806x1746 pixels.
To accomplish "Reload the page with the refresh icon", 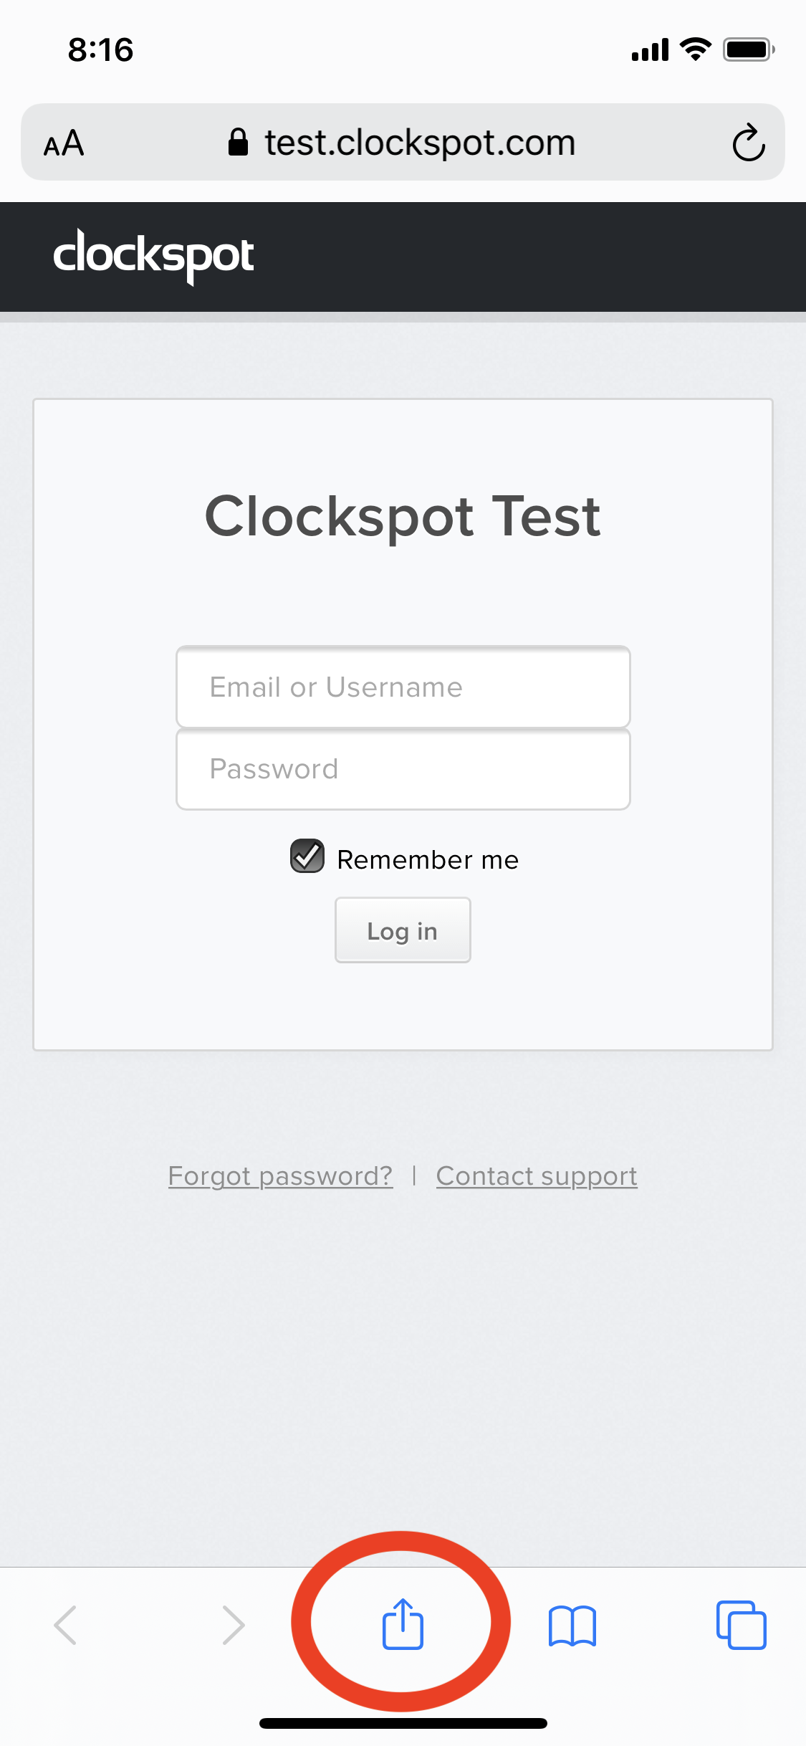I will (x=747, y=142).
